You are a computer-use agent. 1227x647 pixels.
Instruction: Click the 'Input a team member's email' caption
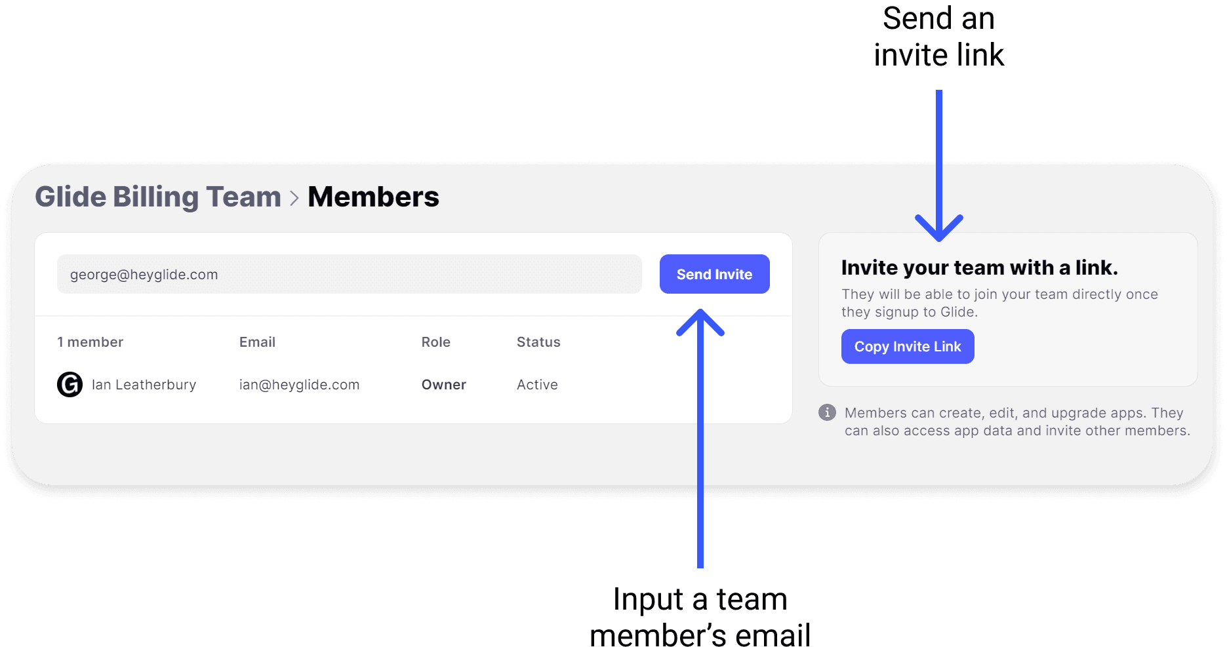coord(700,617)
